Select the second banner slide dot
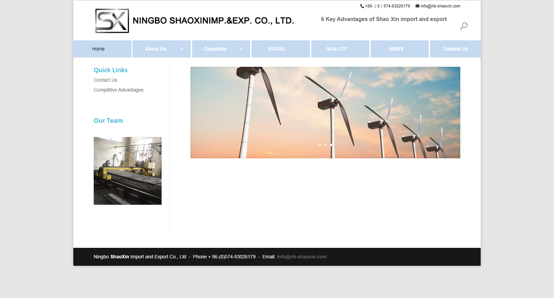554x298 pixels. click(x=325, y=145)
